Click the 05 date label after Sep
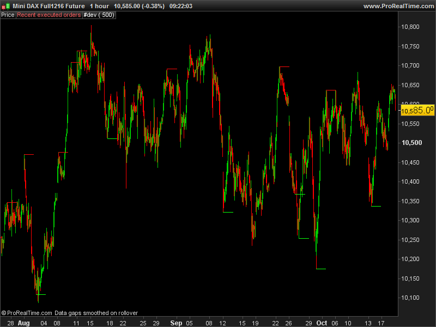 (189, 323)
